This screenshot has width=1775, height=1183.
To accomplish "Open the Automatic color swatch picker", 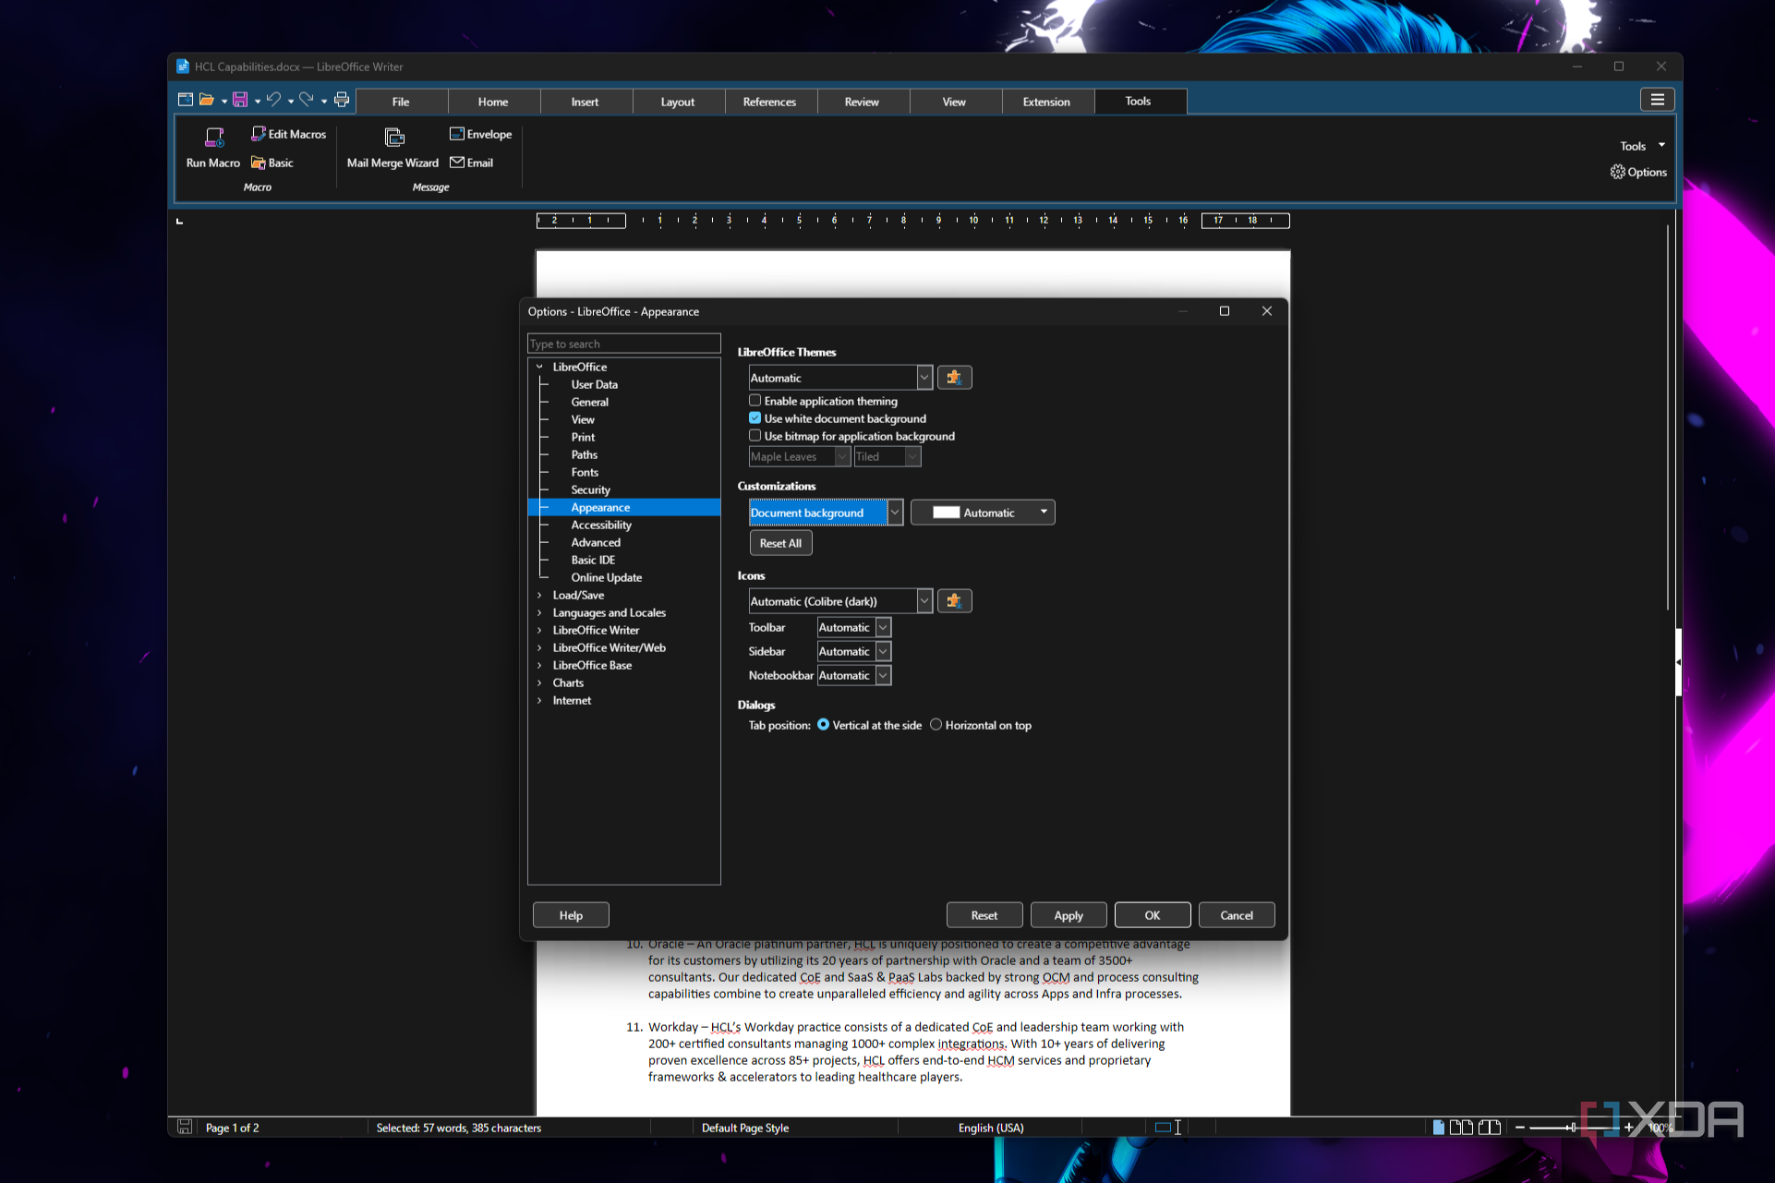I will [983, 513].
